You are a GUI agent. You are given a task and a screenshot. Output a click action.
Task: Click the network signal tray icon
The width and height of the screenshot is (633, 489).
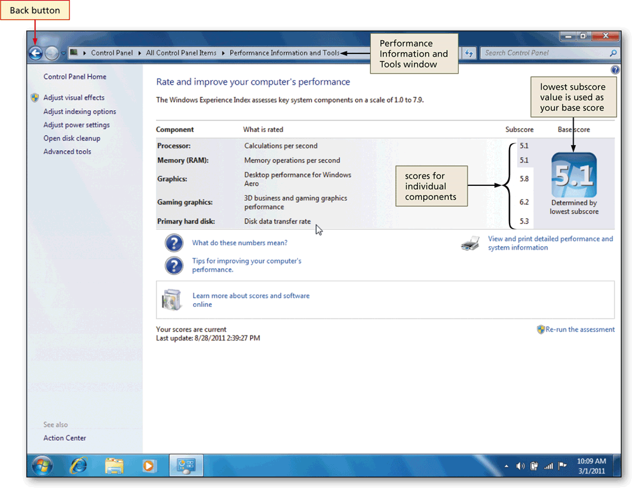click(x=548, y=466)
